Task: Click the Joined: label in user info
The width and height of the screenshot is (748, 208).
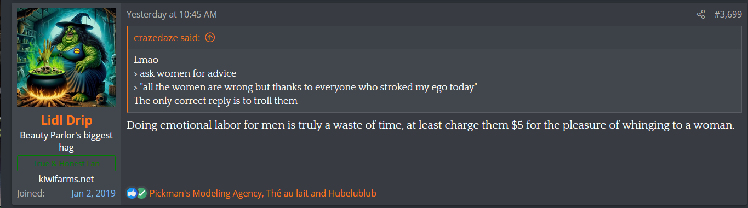Action: [31, 193]
